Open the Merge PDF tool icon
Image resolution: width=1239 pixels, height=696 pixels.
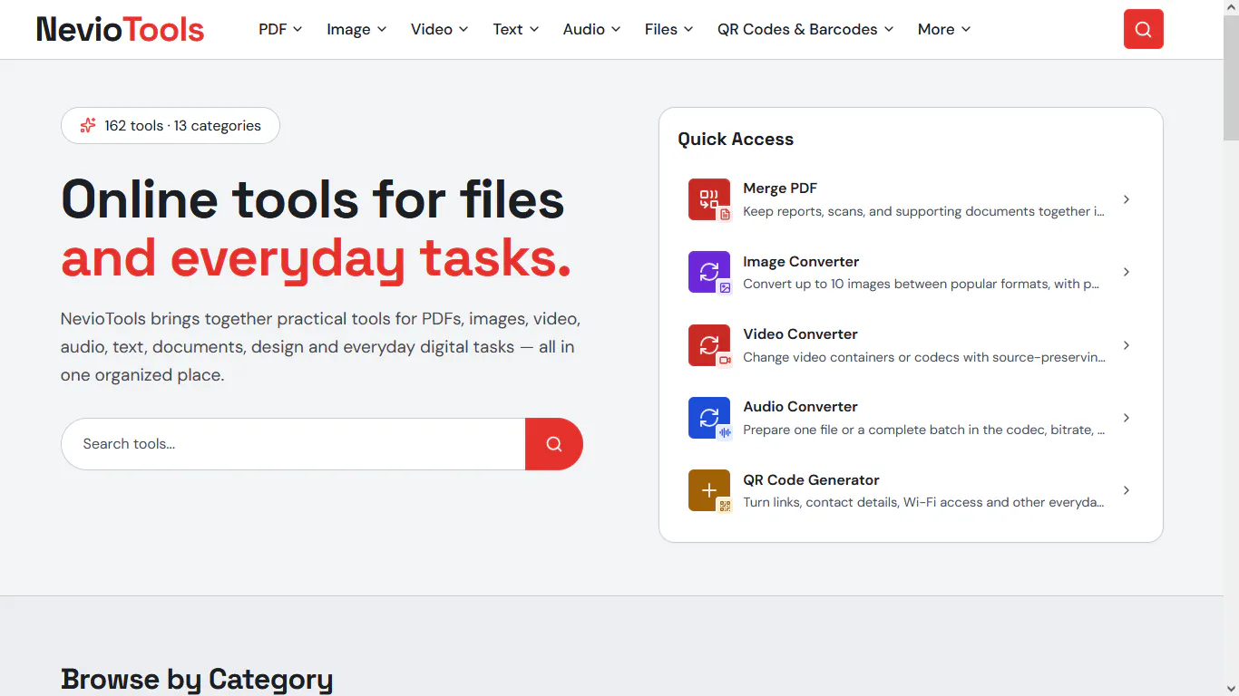709,199
